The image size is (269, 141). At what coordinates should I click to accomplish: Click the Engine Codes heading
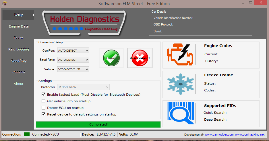(x=218, y=46)
